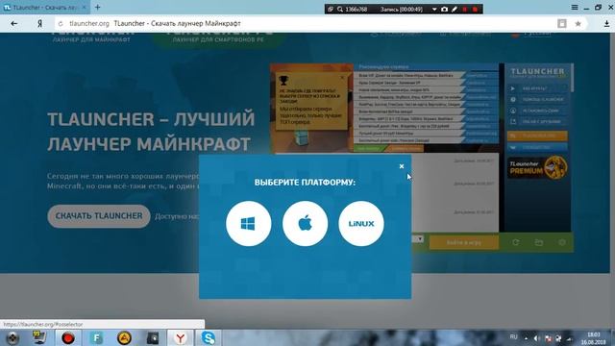
Task: Open the computer icon on taskbar
Action: pyautogui.click(x=39, y=337)
